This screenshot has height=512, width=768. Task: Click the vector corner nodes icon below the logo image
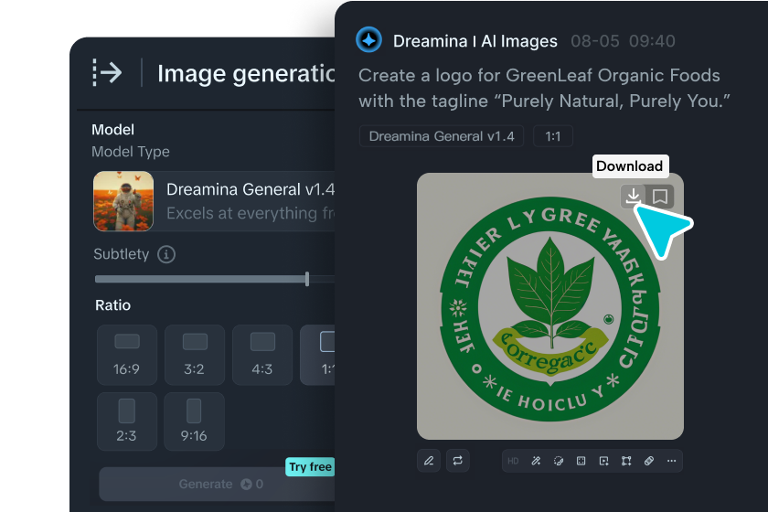point(626,461)
